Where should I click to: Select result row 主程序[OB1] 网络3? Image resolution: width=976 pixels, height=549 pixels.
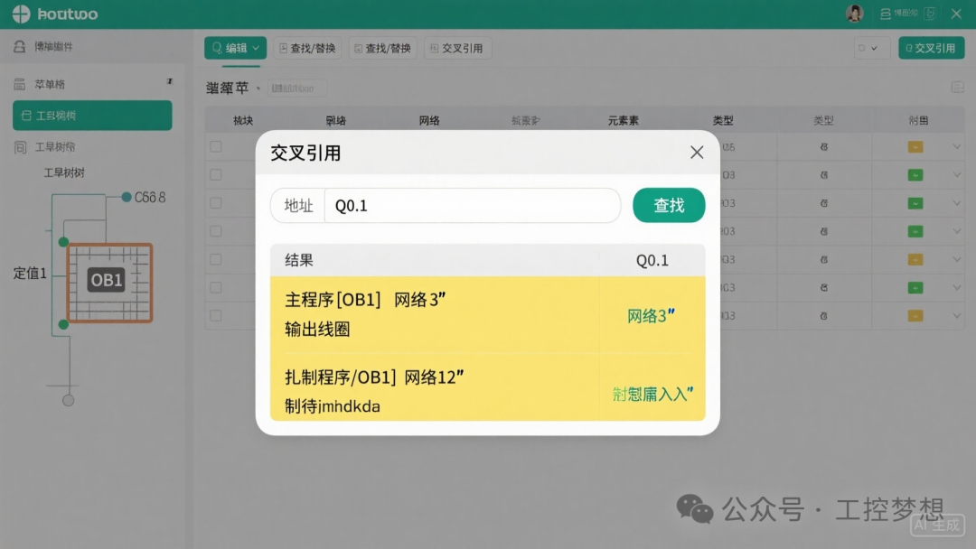coord(487,314)
